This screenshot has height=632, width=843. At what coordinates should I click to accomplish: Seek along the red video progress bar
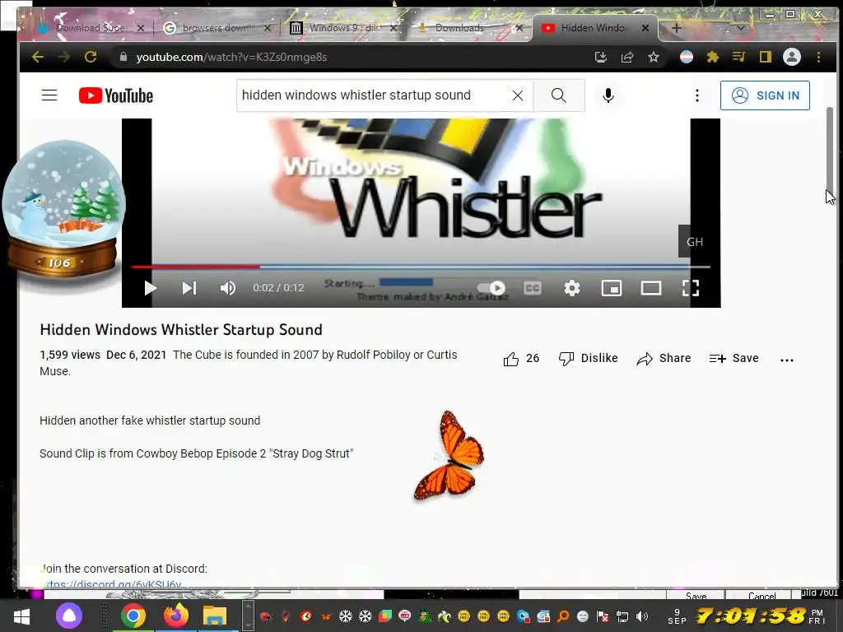coord(420,267)
